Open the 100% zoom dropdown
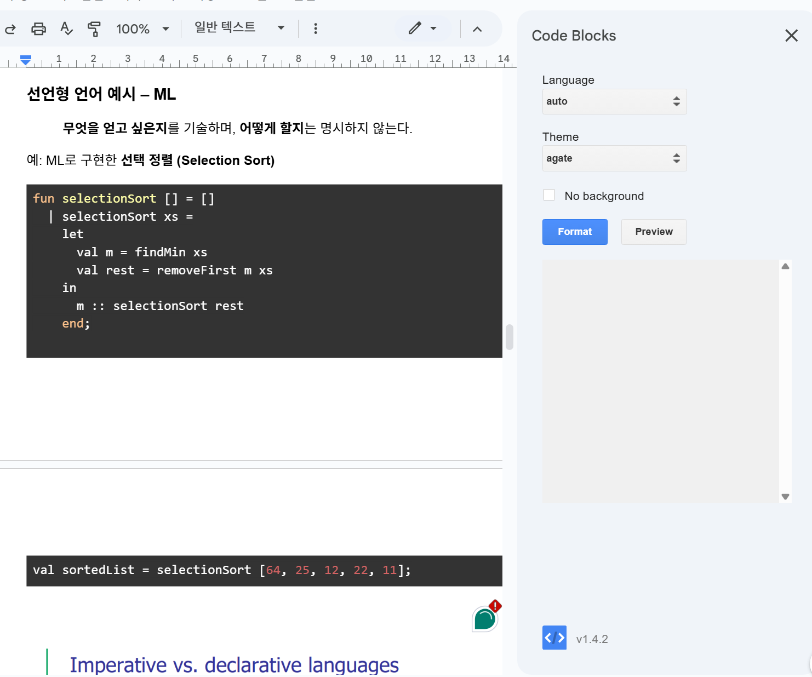812x677 pixels. pos(142,29)
